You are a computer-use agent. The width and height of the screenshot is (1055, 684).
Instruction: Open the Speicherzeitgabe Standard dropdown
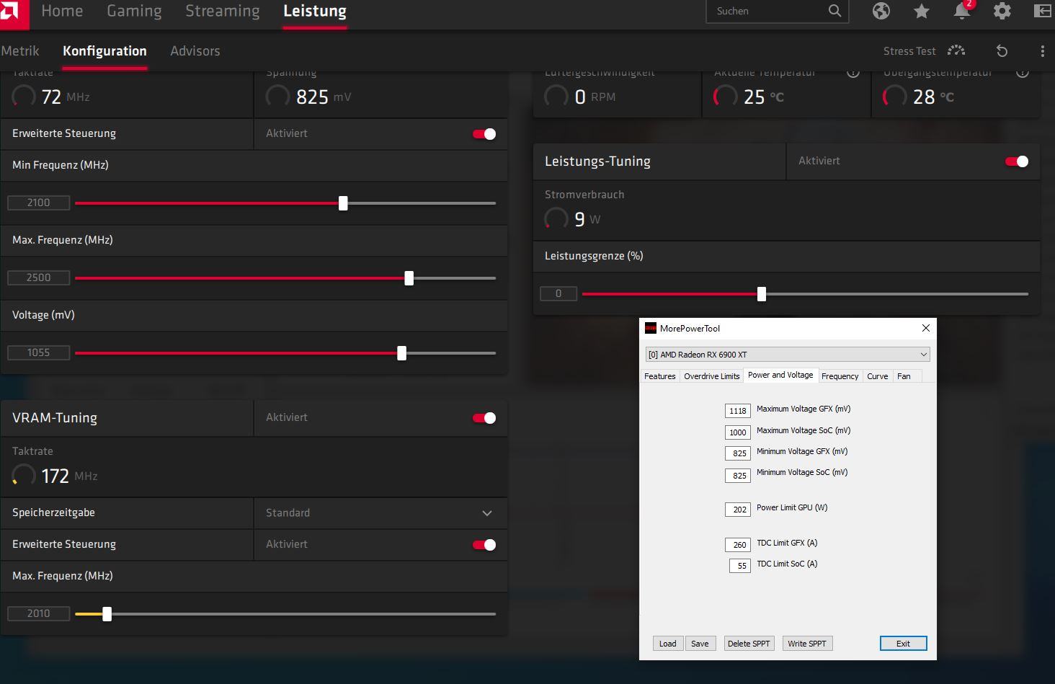[x=380, y=513]
